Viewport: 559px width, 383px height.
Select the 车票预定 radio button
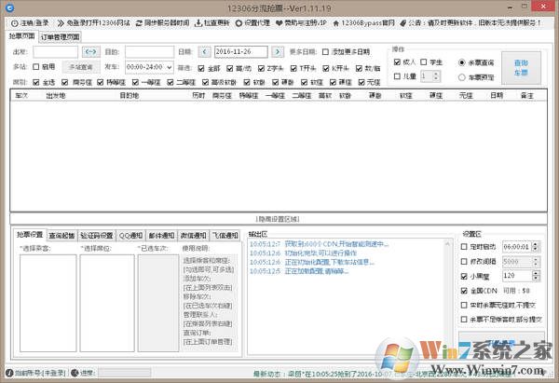[462, 76]
